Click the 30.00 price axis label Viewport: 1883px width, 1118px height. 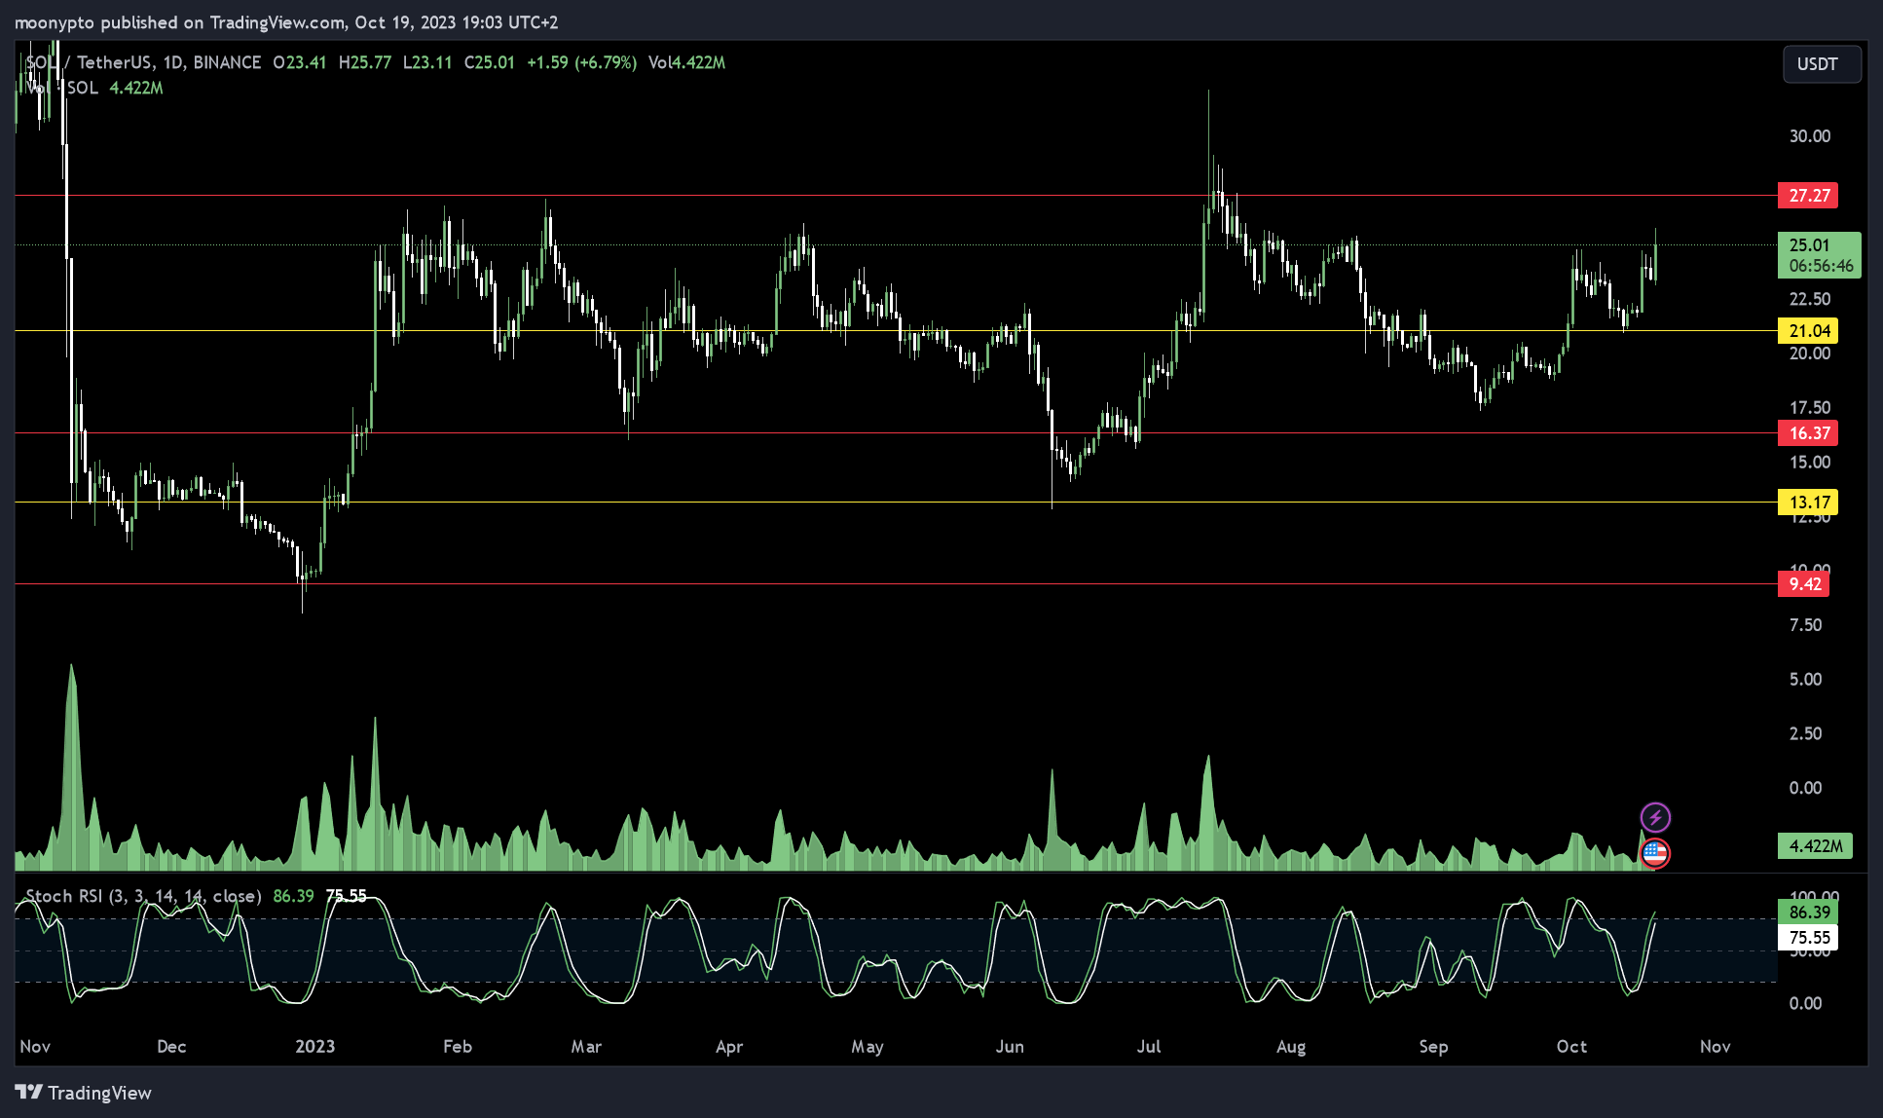point(1809,136)
